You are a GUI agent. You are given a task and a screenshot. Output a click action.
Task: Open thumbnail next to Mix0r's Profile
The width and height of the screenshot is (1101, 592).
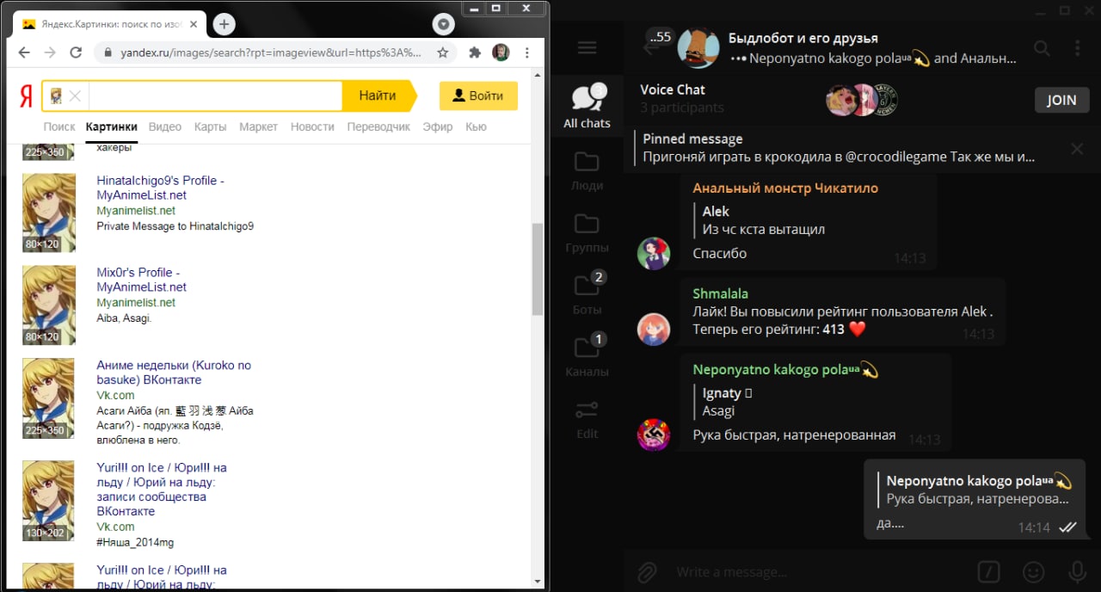coord(49,305)
